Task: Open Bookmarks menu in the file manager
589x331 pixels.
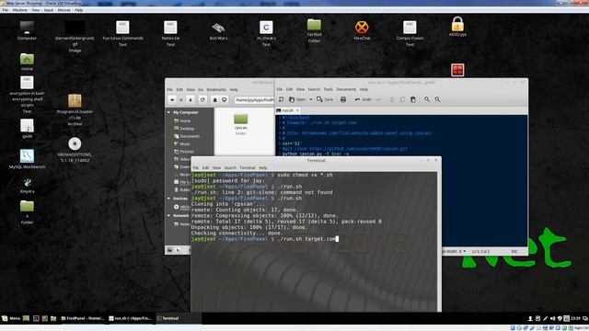Action: 216,90
